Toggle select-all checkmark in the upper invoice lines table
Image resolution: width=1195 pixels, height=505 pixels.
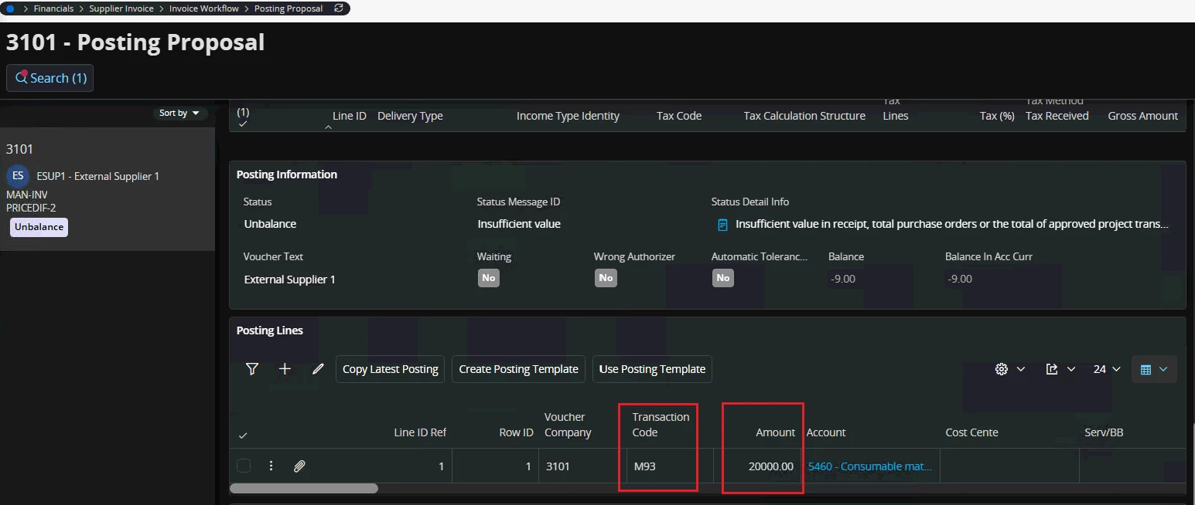tap(244, 124)
